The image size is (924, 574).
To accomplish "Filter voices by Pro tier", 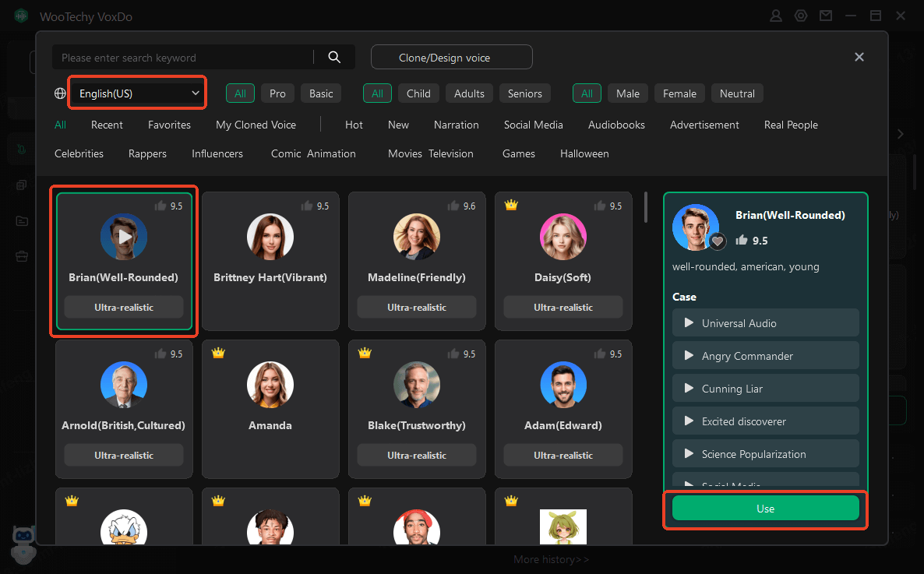I will (277, 93).
